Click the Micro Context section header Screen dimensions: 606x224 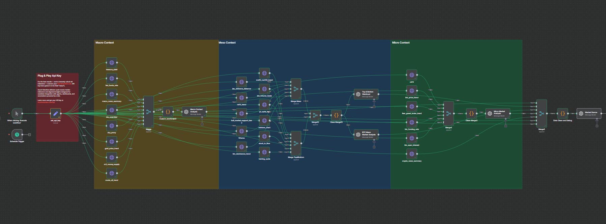click(x=401, y=43)
